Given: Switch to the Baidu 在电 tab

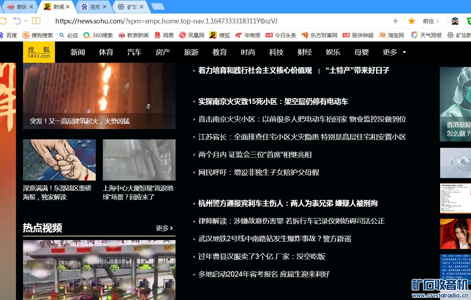Looking at the screenshot, I should (94, 7).
